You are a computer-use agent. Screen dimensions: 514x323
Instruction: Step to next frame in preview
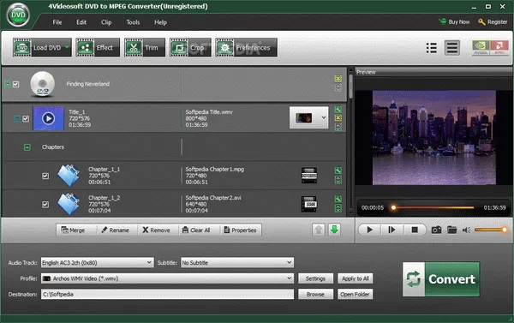coord(391,230)
